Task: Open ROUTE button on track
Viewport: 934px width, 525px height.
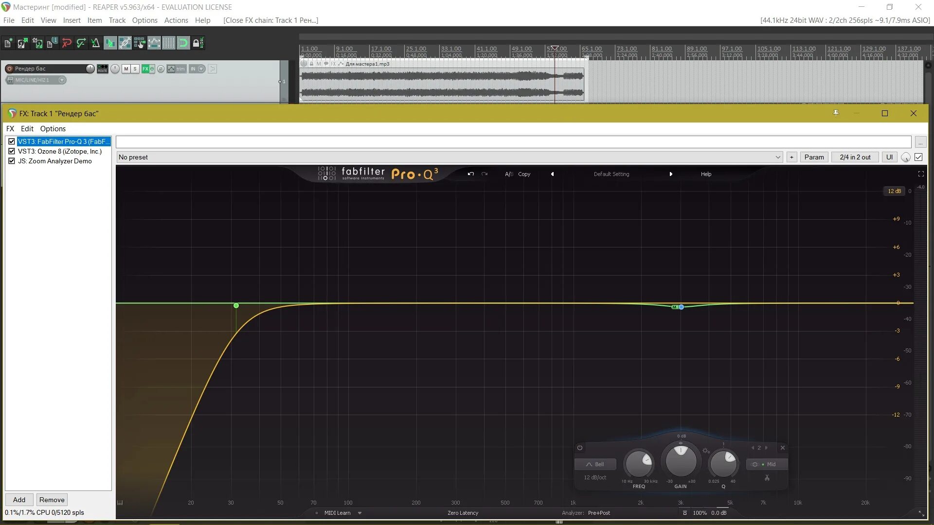Action: 103,69
